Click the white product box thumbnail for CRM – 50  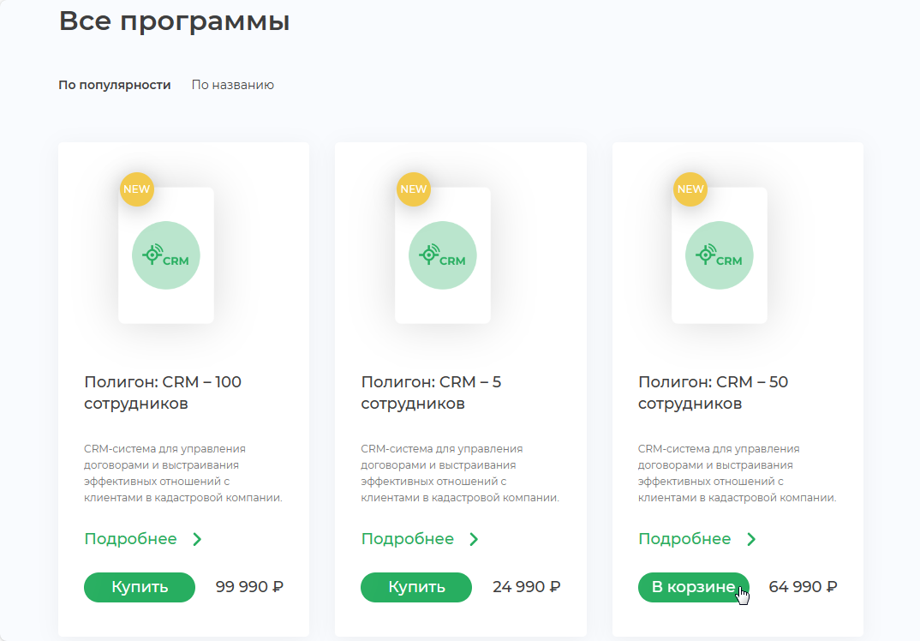[x=720, y=255]
